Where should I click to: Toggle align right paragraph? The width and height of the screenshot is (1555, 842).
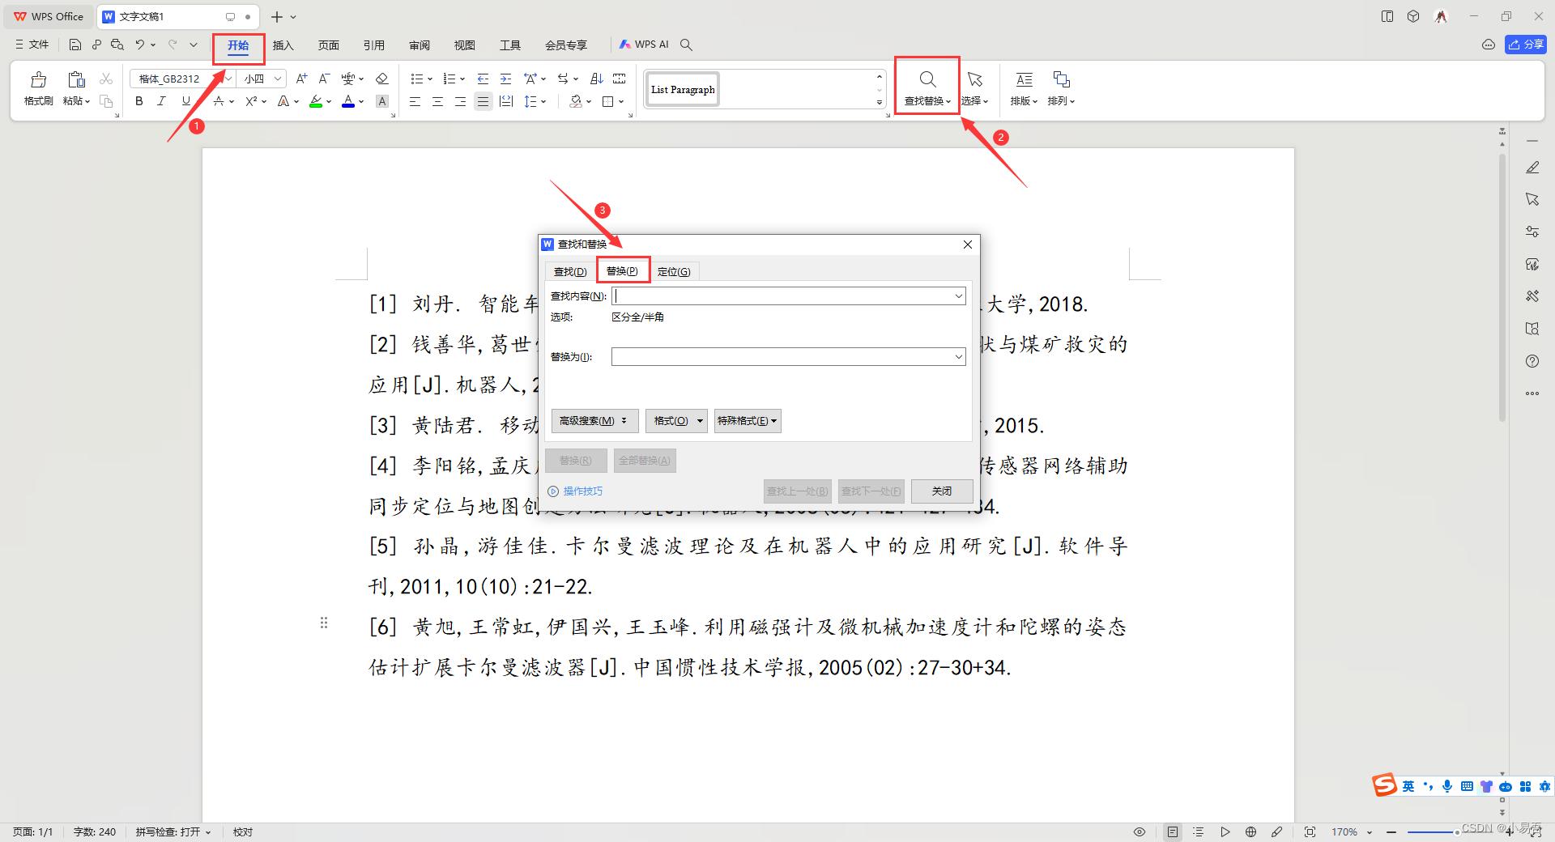pyautogui.click(x=460, y=101)
